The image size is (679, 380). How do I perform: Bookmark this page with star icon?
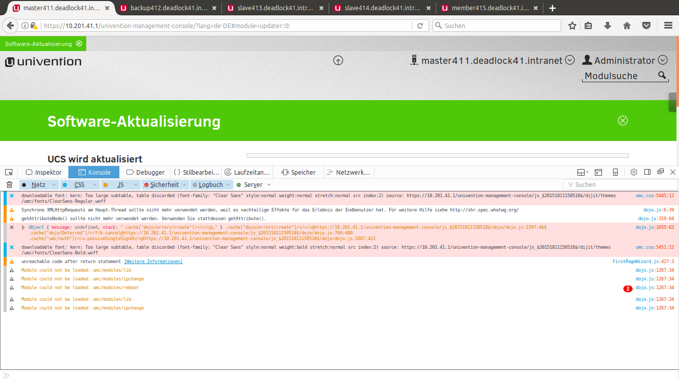click(572, 26)
